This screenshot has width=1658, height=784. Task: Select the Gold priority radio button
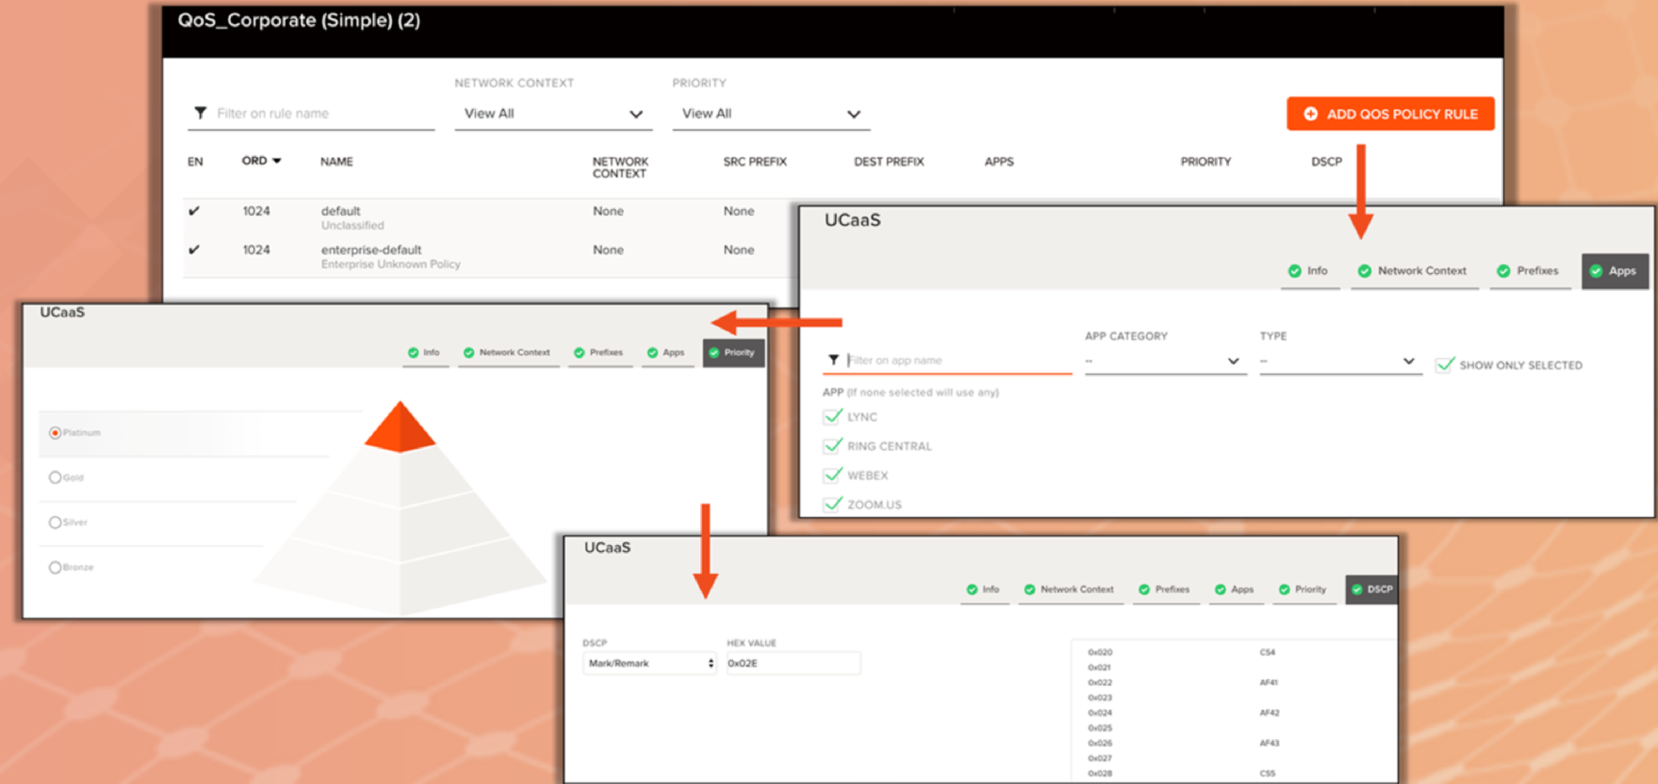[55, 477]
